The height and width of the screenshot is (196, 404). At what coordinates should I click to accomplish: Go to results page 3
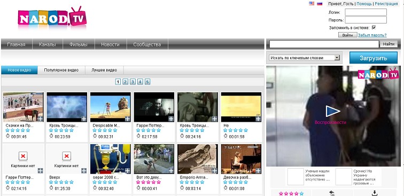[x=133, y=82]
